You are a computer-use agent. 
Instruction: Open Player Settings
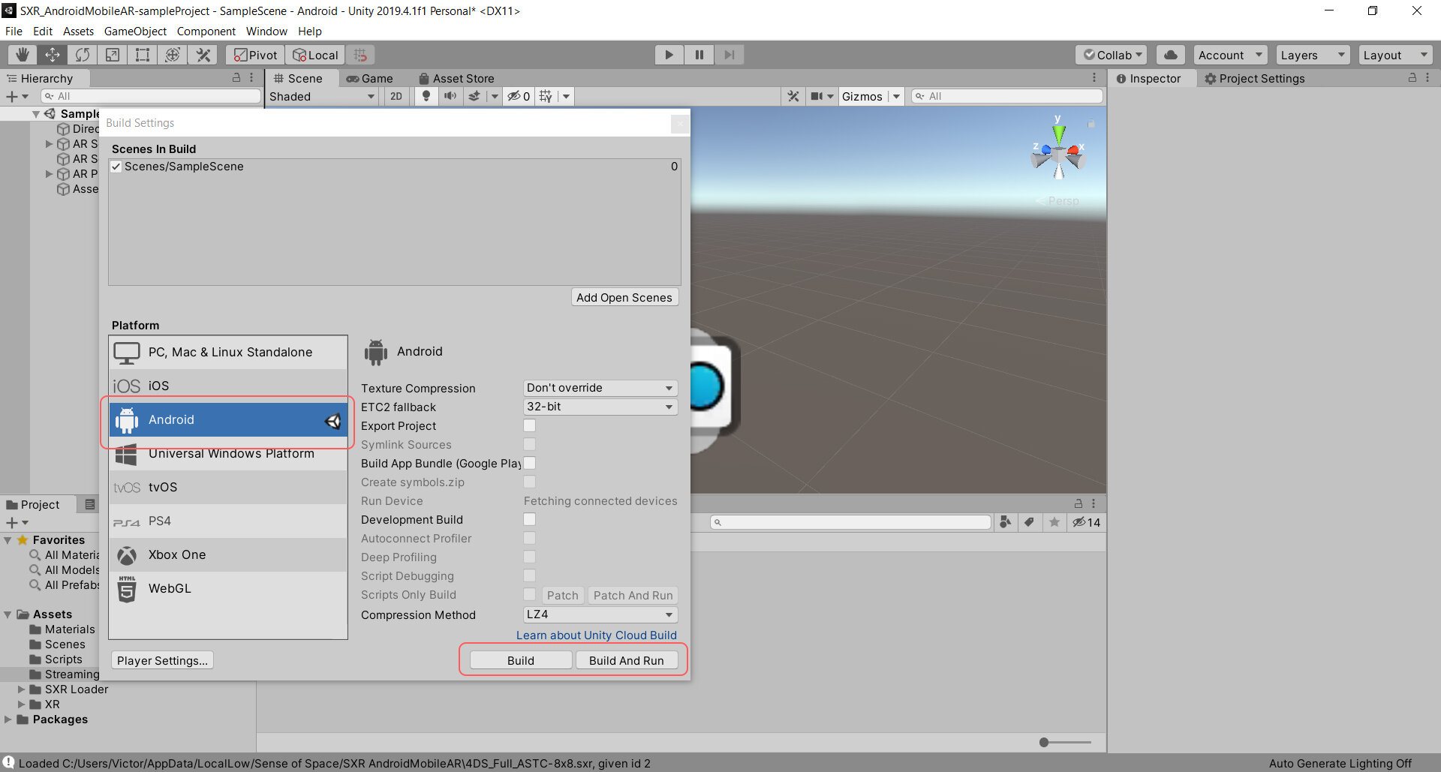click(x=162, y=660)
